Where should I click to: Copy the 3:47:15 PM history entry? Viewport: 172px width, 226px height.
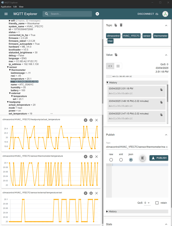pyautogui.click(x=161, y=115)
